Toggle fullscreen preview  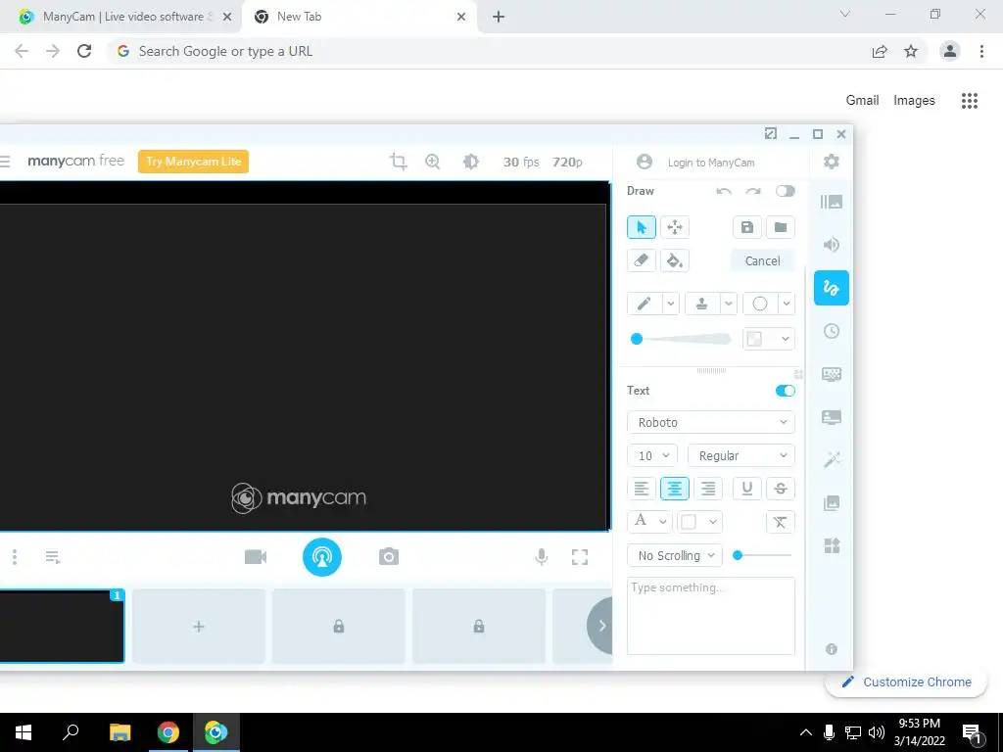pyautogui.click(x=580, y=557)
